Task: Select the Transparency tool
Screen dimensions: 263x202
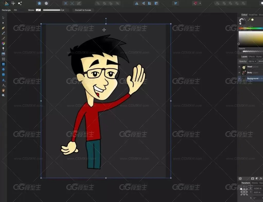Action: [3, 49]
